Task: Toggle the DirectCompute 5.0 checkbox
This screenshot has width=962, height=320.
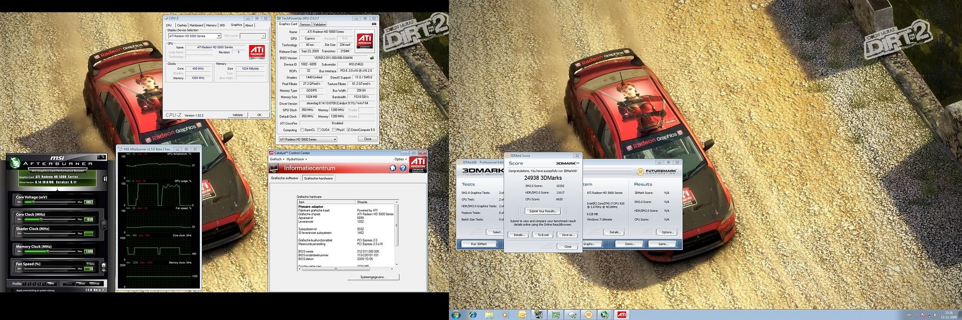Action: (x=349, y=130)
